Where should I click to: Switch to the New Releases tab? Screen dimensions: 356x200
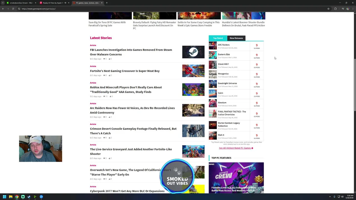pos(236,38)
